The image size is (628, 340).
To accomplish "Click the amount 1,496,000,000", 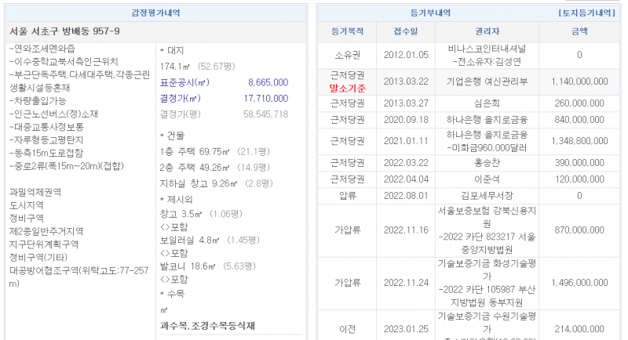I will coord(579,283).
